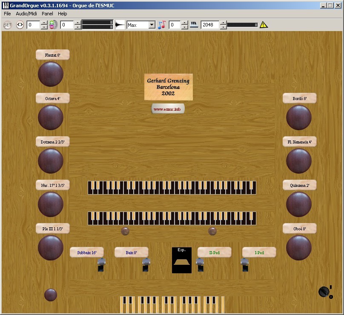Click the Gerhard Grenzing Barcelona 2002 nameplate
Screen dimensions: 344x315
pyautogui.click(x=169, y=87)
